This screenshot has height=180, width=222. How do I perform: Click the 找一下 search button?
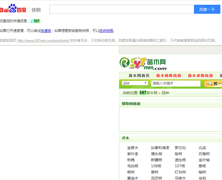point(213,84)
